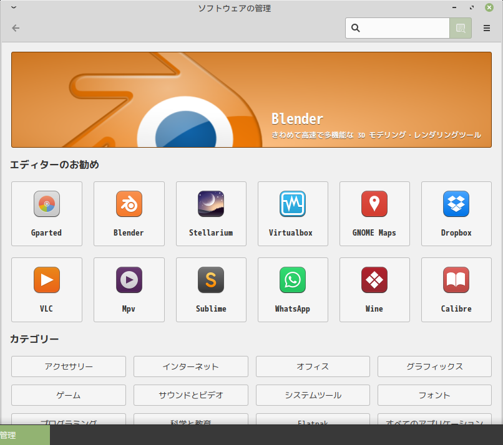Browse the アクセサリー category
Image resolution: width=503 pixels, height=445 pixels.
(69, 366)
